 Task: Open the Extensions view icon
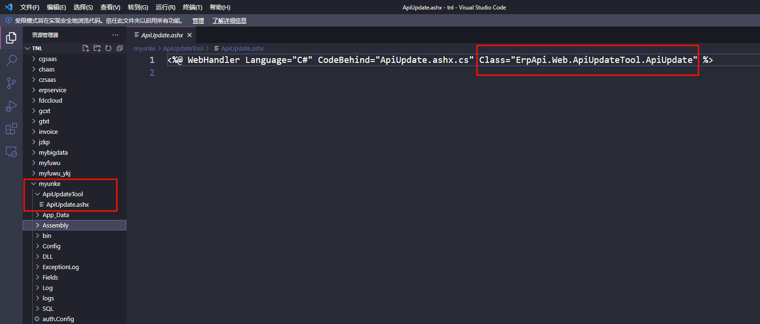click(11, 129)
